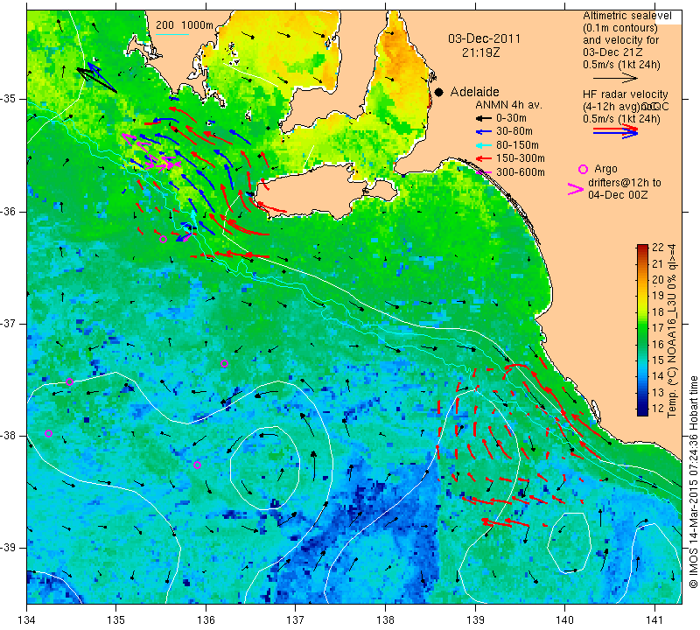
Task: Click the longitude axis label 134
Action: (x=27, y=619)
